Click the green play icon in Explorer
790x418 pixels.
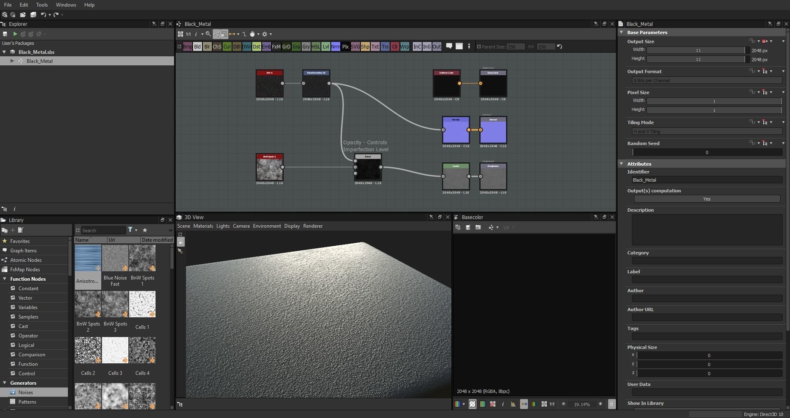coord(15,34)
